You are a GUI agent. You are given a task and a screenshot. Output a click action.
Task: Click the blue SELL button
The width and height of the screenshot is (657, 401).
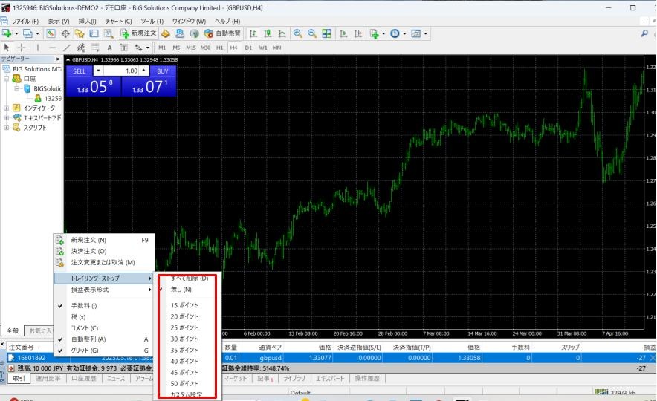point(80,71)
